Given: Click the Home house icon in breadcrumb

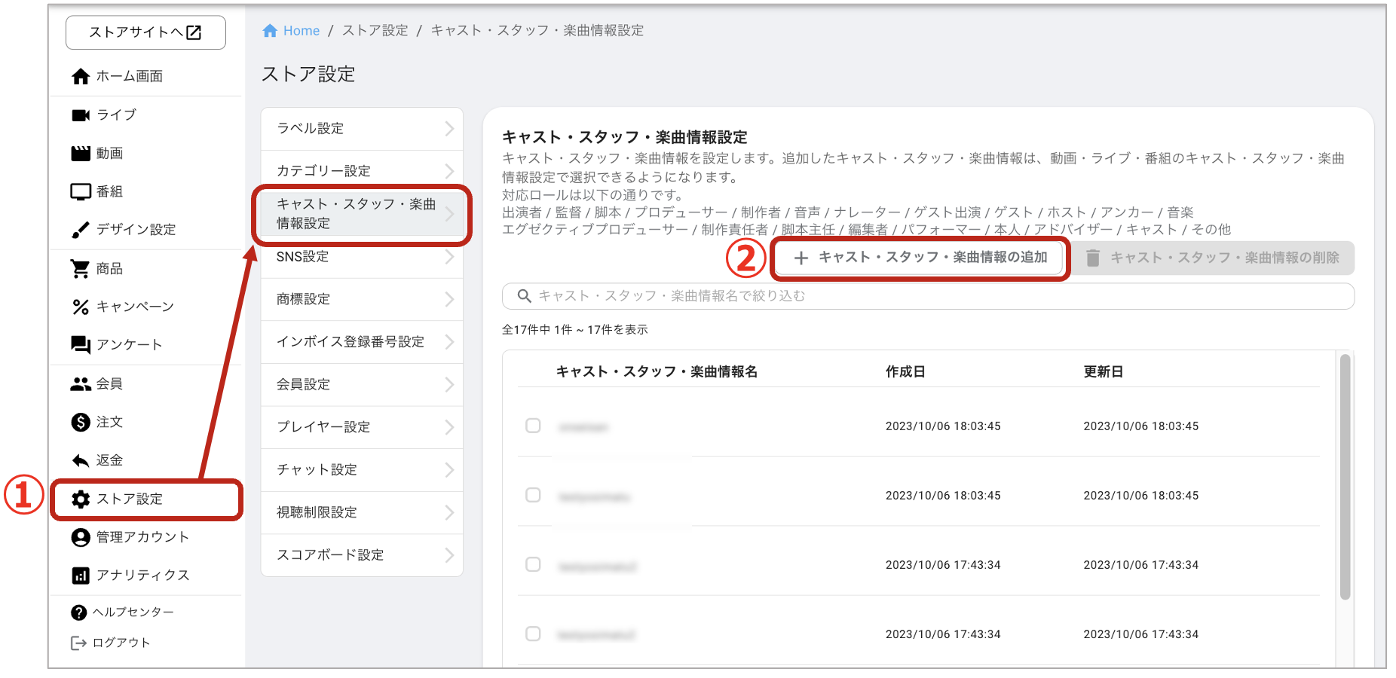Looking at the screenshot, I should pos(270,31).
